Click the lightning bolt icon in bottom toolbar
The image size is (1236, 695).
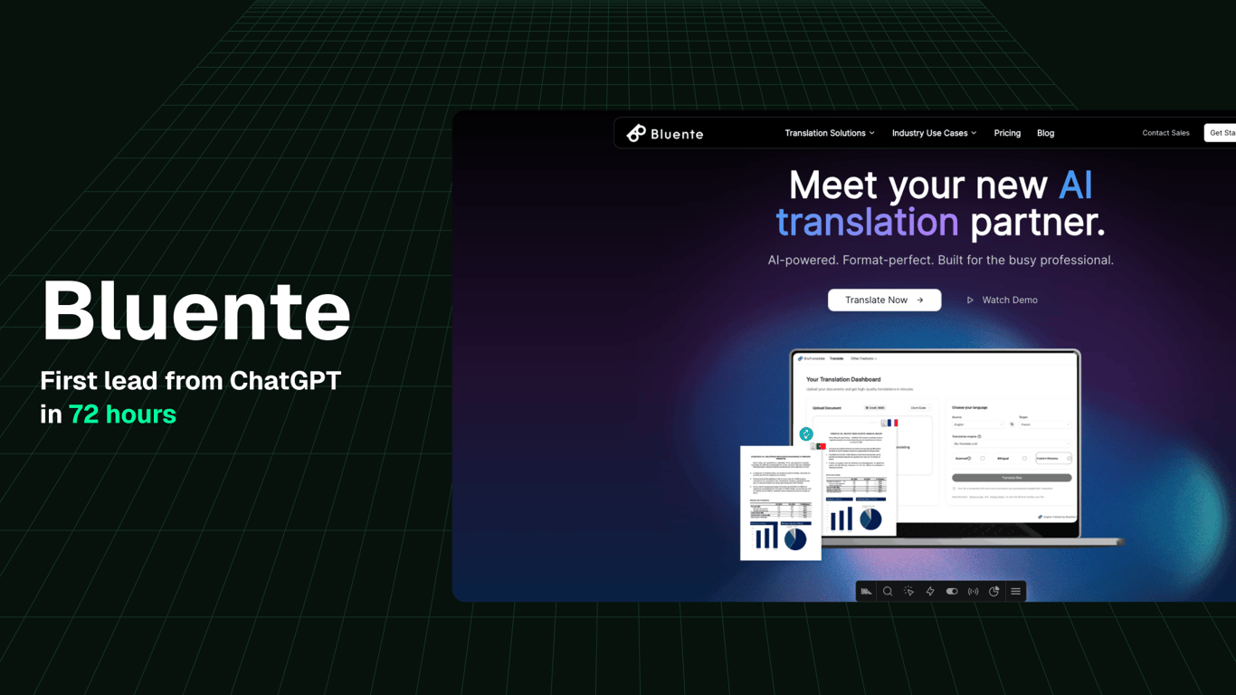point(930,591)
